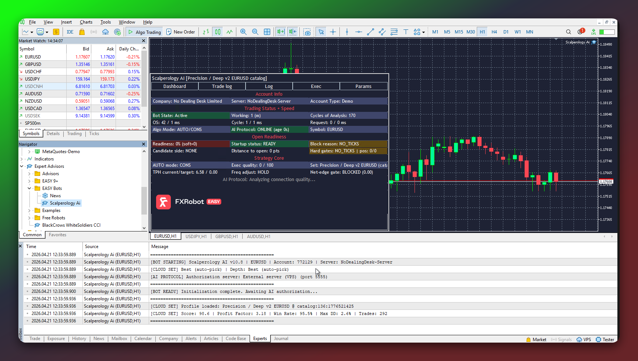Zoom out on the chart
This screenshot has height=361, width=638.
[255, 32]
